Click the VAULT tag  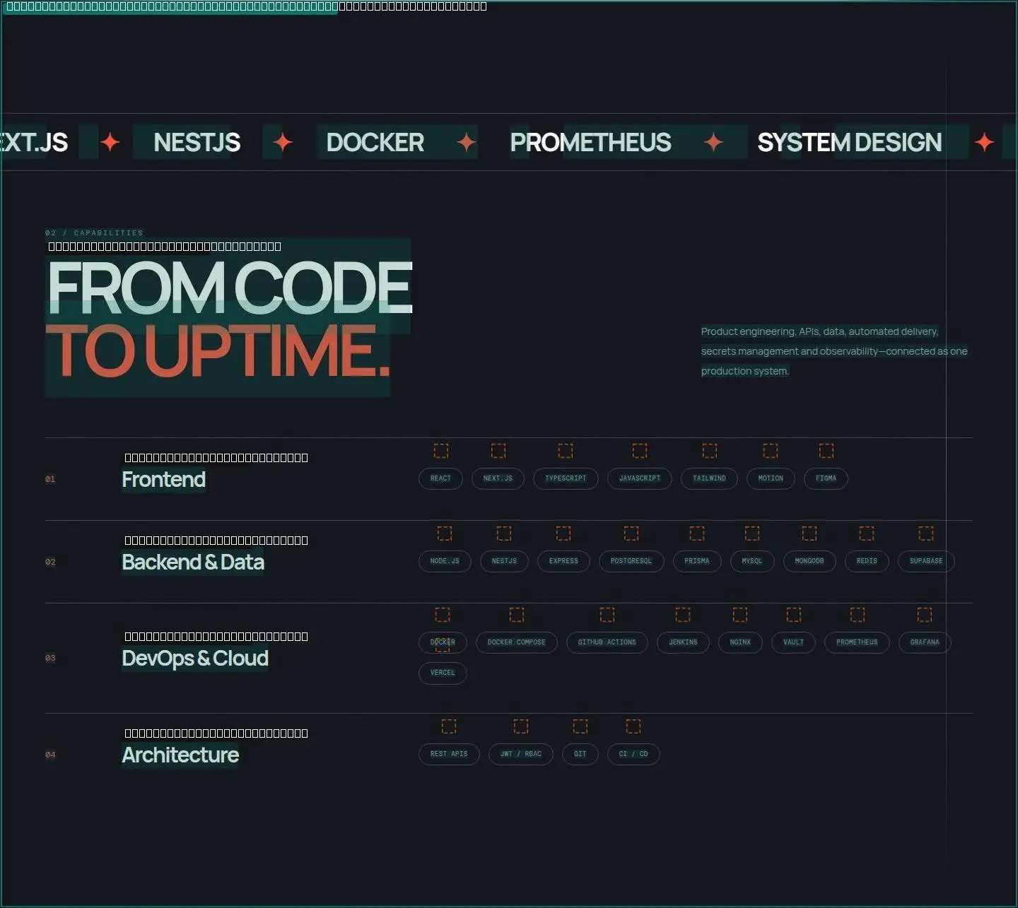pos(793,642)
